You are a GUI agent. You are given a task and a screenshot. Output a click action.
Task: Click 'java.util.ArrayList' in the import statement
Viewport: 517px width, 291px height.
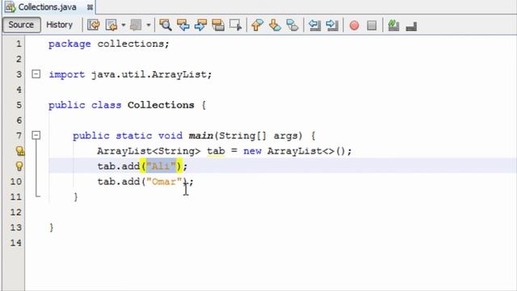(x=149, y=74)
